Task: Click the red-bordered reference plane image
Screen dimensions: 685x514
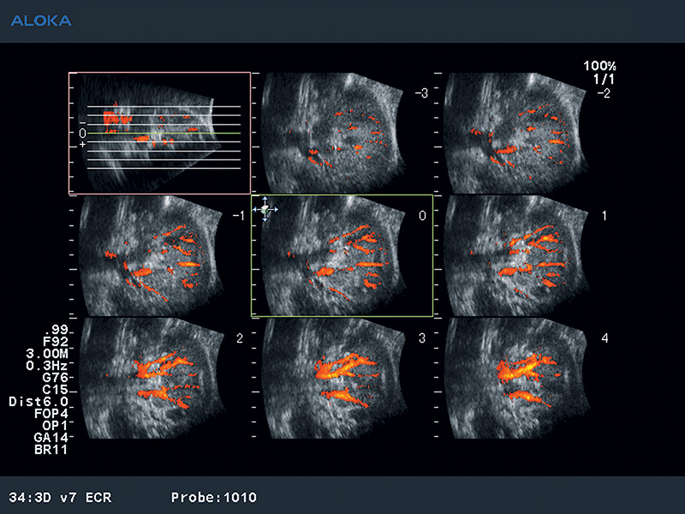Action: pyautogui.click(x=159, y=133)
